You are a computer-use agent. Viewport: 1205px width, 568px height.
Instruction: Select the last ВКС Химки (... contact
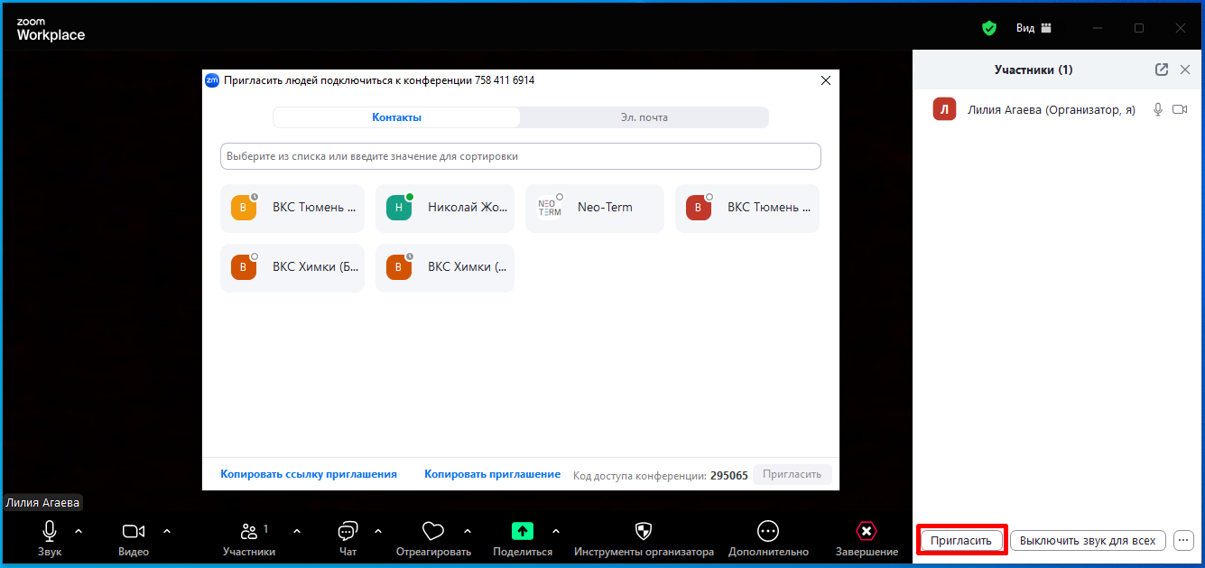tap(445, 267)
